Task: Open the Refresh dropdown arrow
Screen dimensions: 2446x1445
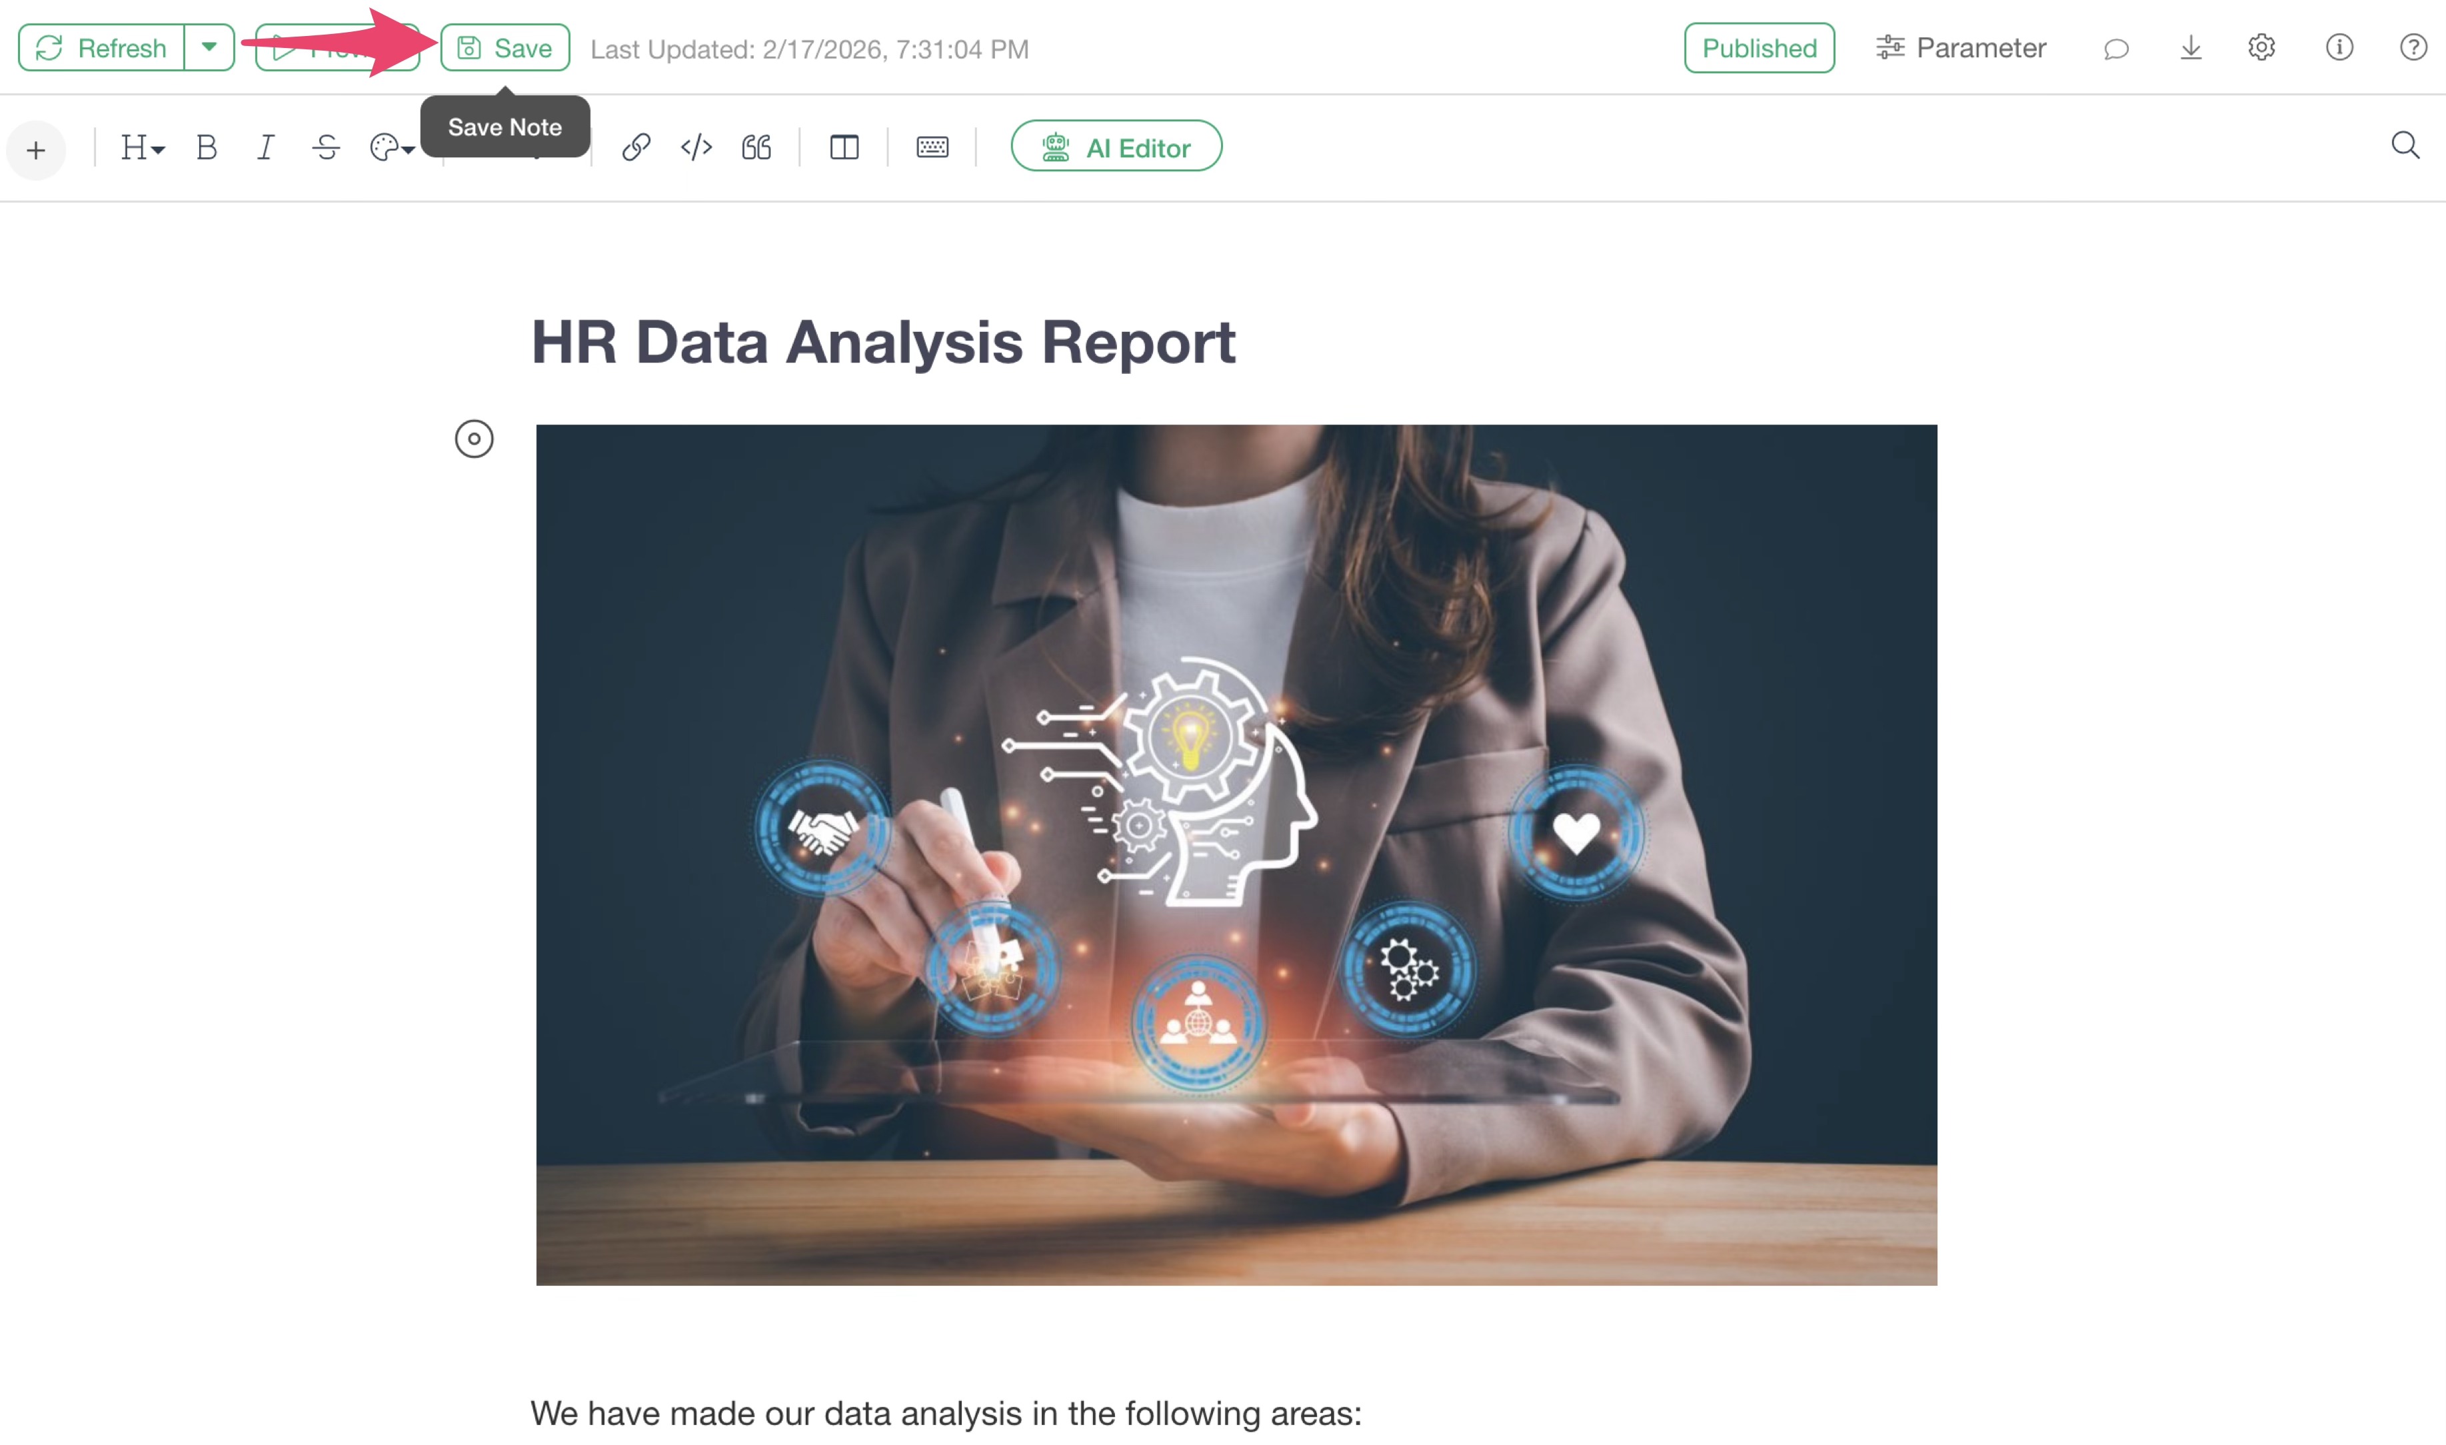Action: [x=209, y=48]
